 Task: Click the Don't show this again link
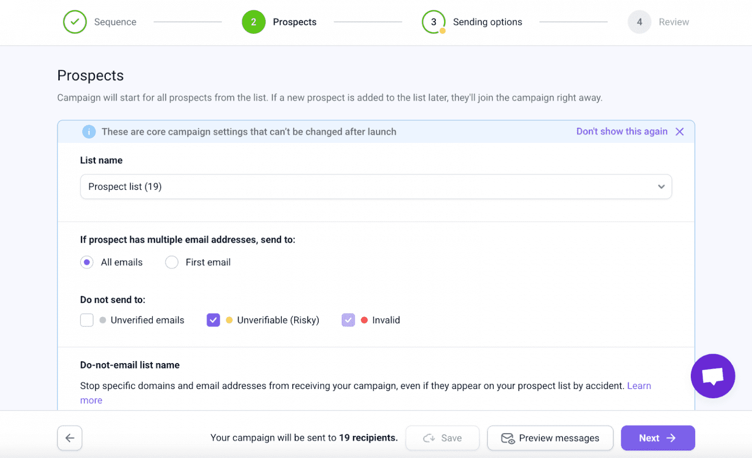tap(622, 132)
